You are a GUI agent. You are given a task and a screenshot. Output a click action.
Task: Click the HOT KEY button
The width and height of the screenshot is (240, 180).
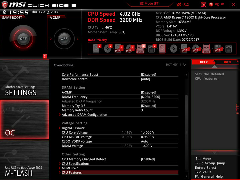tap(172, 65)
